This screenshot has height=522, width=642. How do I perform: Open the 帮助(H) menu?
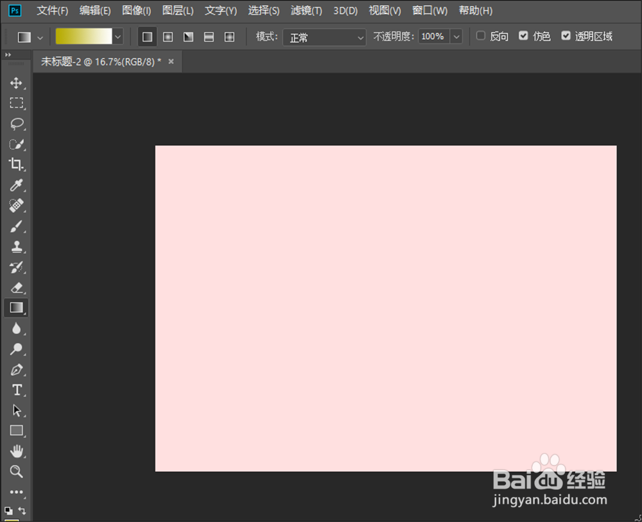(475, 11)
